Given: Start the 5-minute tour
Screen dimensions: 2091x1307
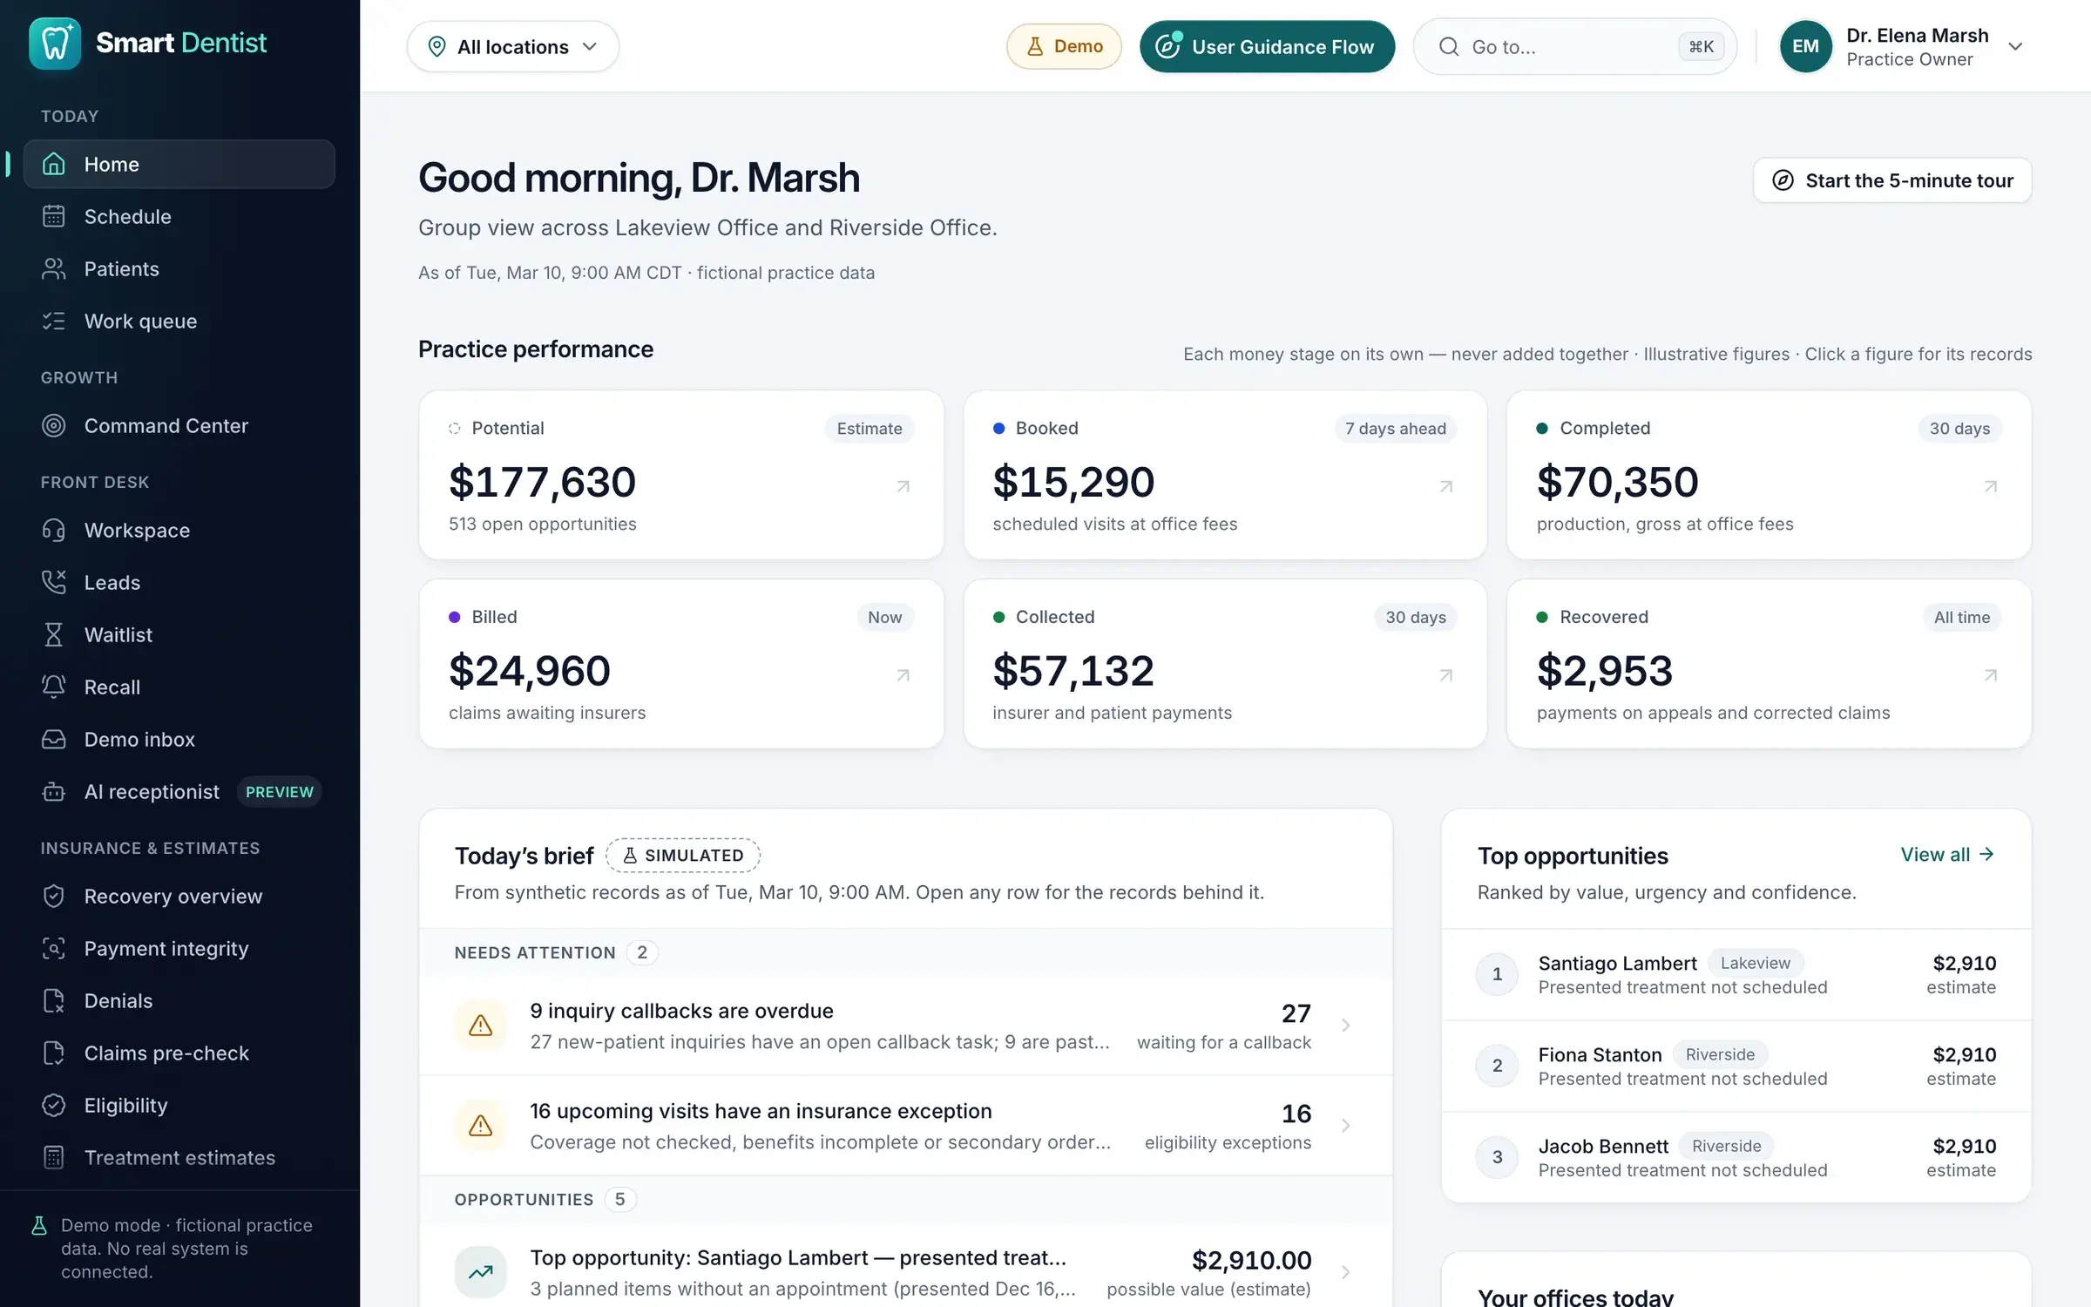Looking at the screenshot, I should pyautogui.click(x=1892, y=180).
